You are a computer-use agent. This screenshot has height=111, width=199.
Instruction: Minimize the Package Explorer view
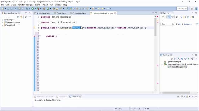(x=26, y=13)
